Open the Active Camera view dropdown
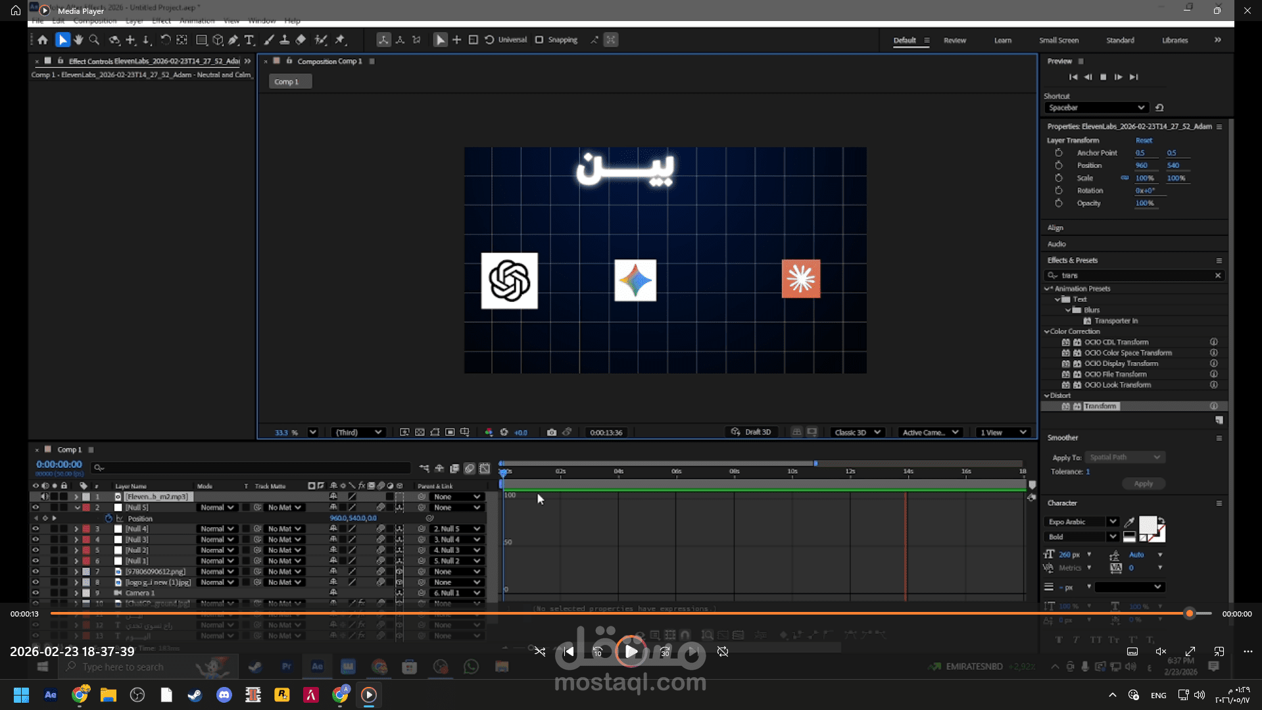 click(930, 432)
